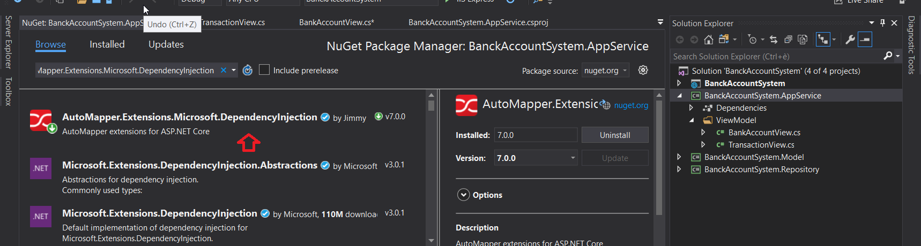Screen dimensions: 921x246
Task: Click Solution Explorer Forward arrow icon
Action: [694, 40]
